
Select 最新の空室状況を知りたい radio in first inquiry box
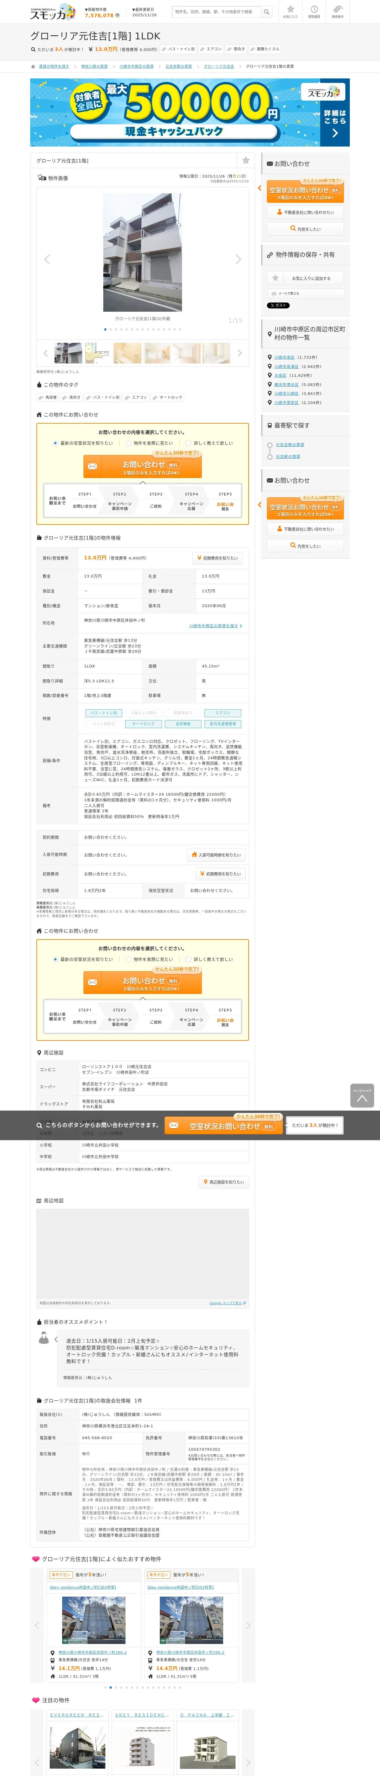pos(55,443)
